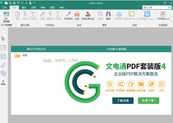
Task: Select the 文本框 text box tool
Action: click(x=33, y=16)
